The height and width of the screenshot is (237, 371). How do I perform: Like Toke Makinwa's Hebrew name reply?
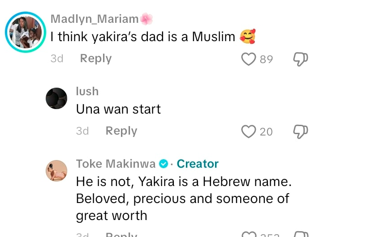pos(248,234)
